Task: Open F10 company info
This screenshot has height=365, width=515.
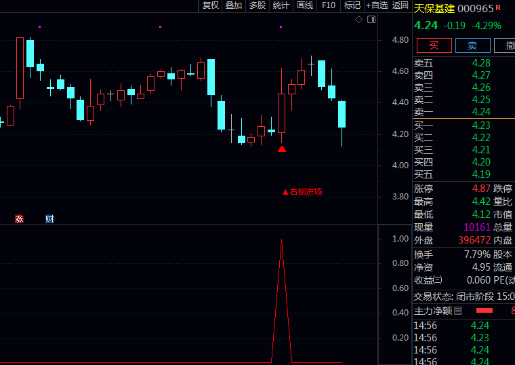Action: click(x=329, y=5)
